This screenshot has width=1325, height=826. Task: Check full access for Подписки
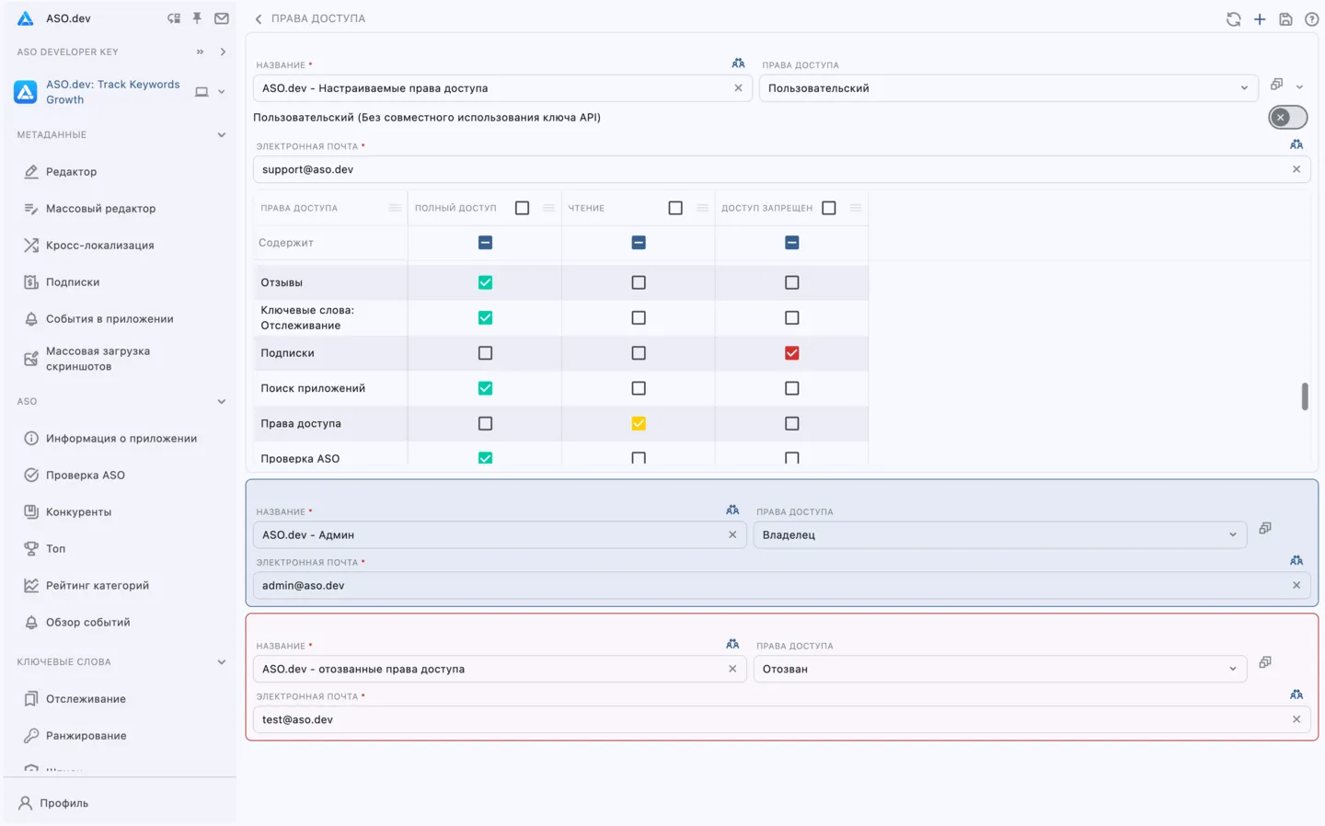click(485, 352)
